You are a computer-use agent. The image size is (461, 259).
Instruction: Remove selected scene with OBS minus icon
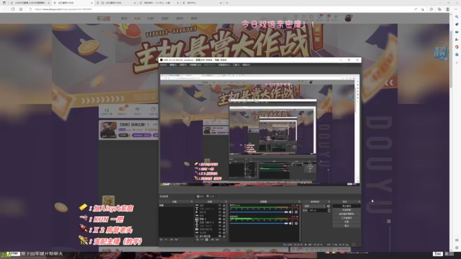tap(166, 239)
